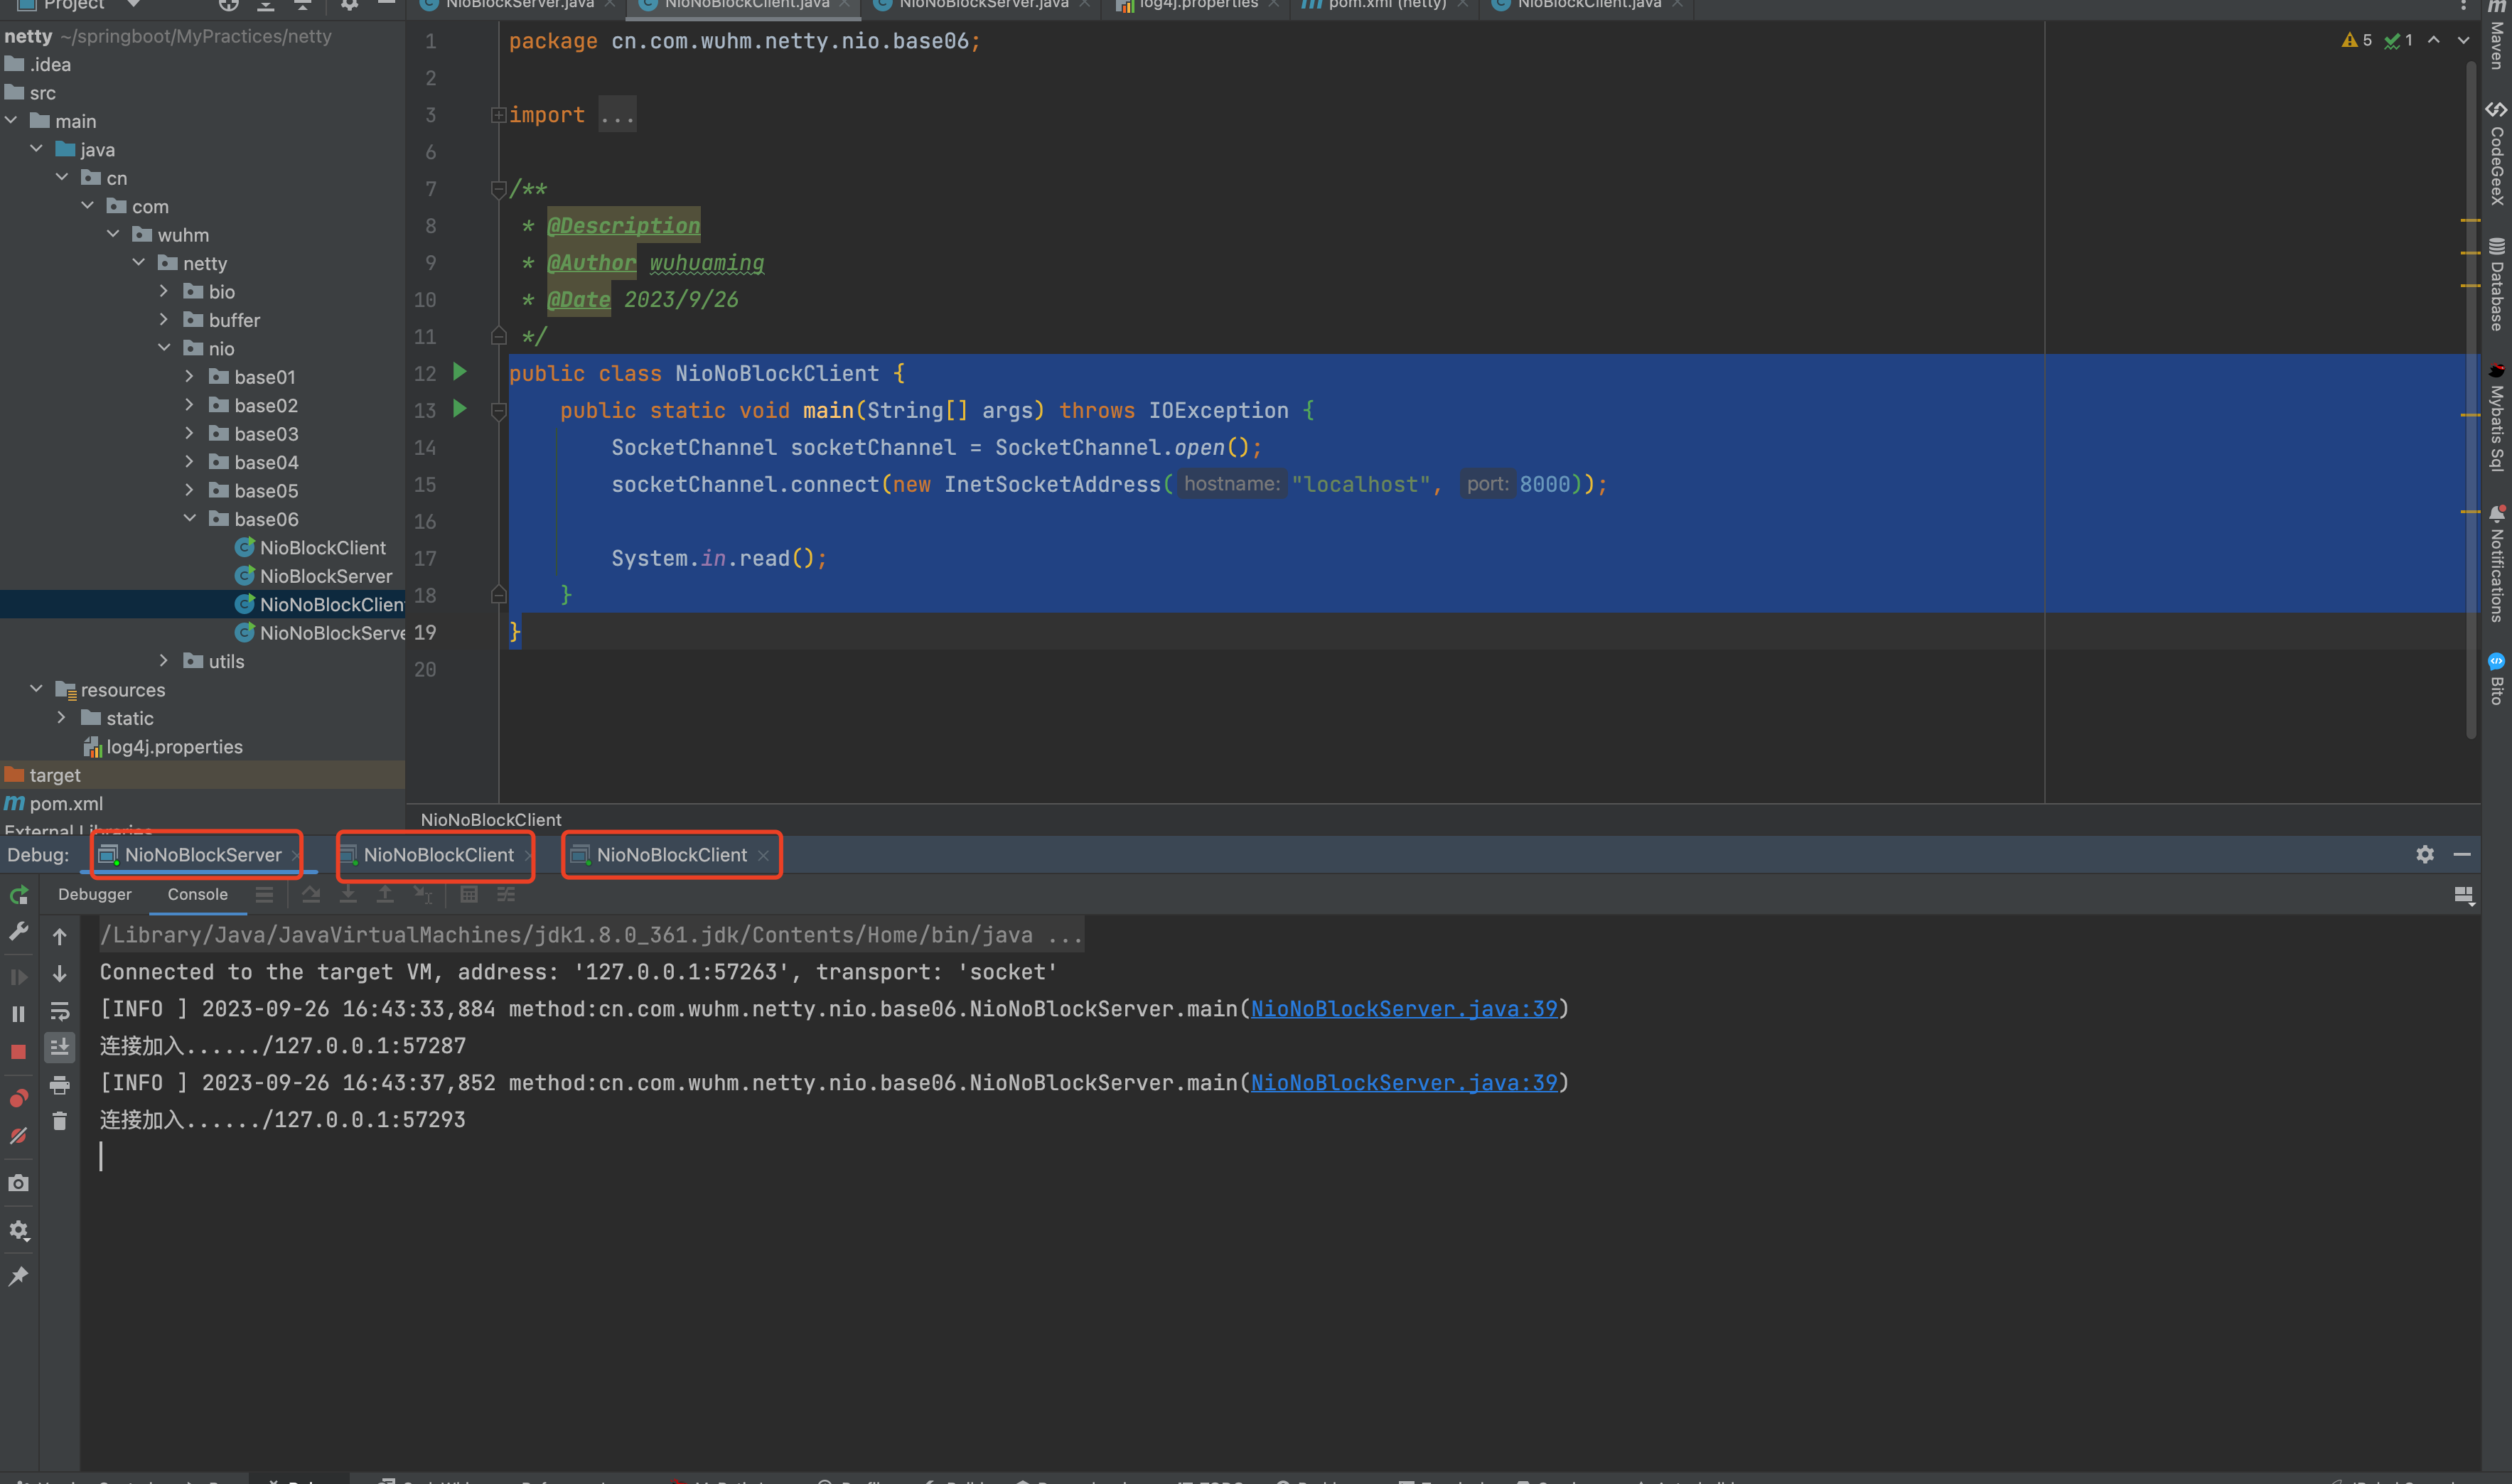Click NioNoBlockClient breadcrumb below editor

coord(491,820)
